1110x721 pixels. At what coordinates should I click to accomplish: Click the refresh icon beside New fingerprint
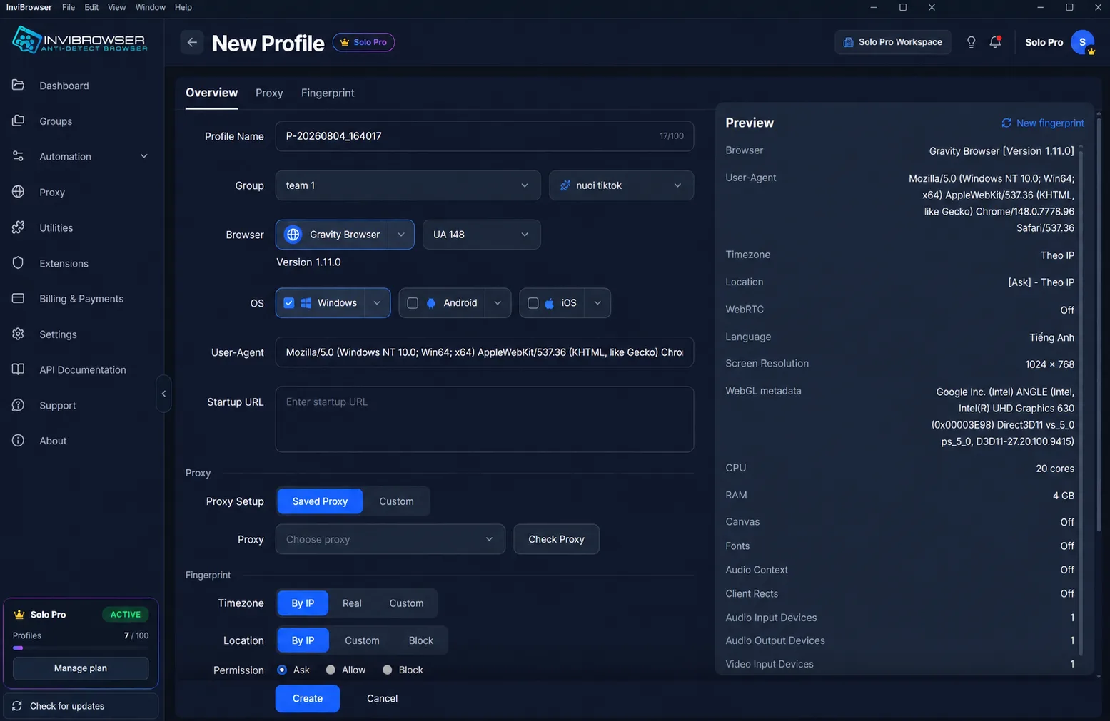click(1006, 123)
